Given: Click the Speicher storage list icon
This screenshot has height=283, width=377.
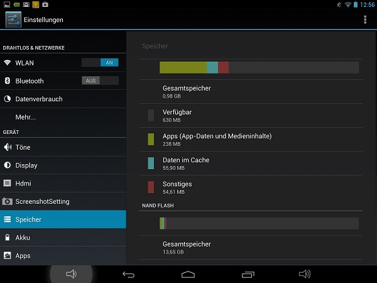Looking at the screenshot, I should pyautogui.click(x=7, y=219).
